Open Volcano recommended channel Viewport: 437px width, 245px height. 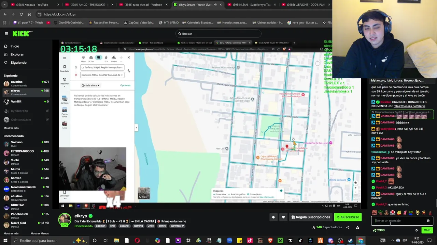click(x=26, y=144)
